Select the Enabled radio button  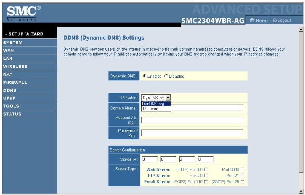(x=144, y=76)
